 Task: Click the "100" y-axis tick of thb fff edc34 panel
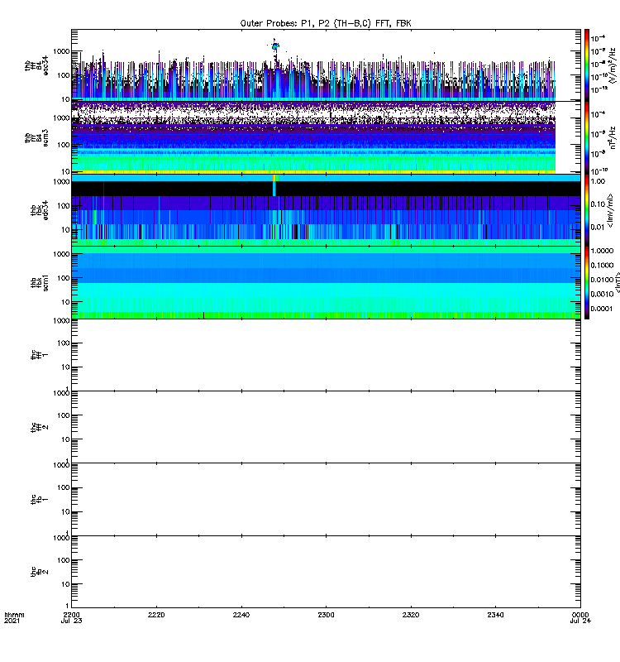point(64,75)
